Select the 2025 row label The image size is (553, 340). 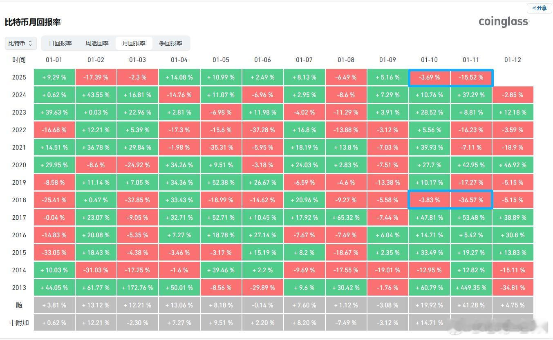click(19, 77)
